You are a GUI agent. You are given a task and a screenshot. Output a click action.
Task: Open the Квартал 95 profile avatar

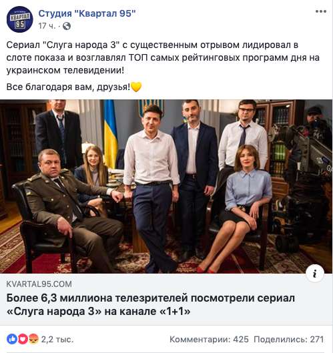[x=19, y=19]
